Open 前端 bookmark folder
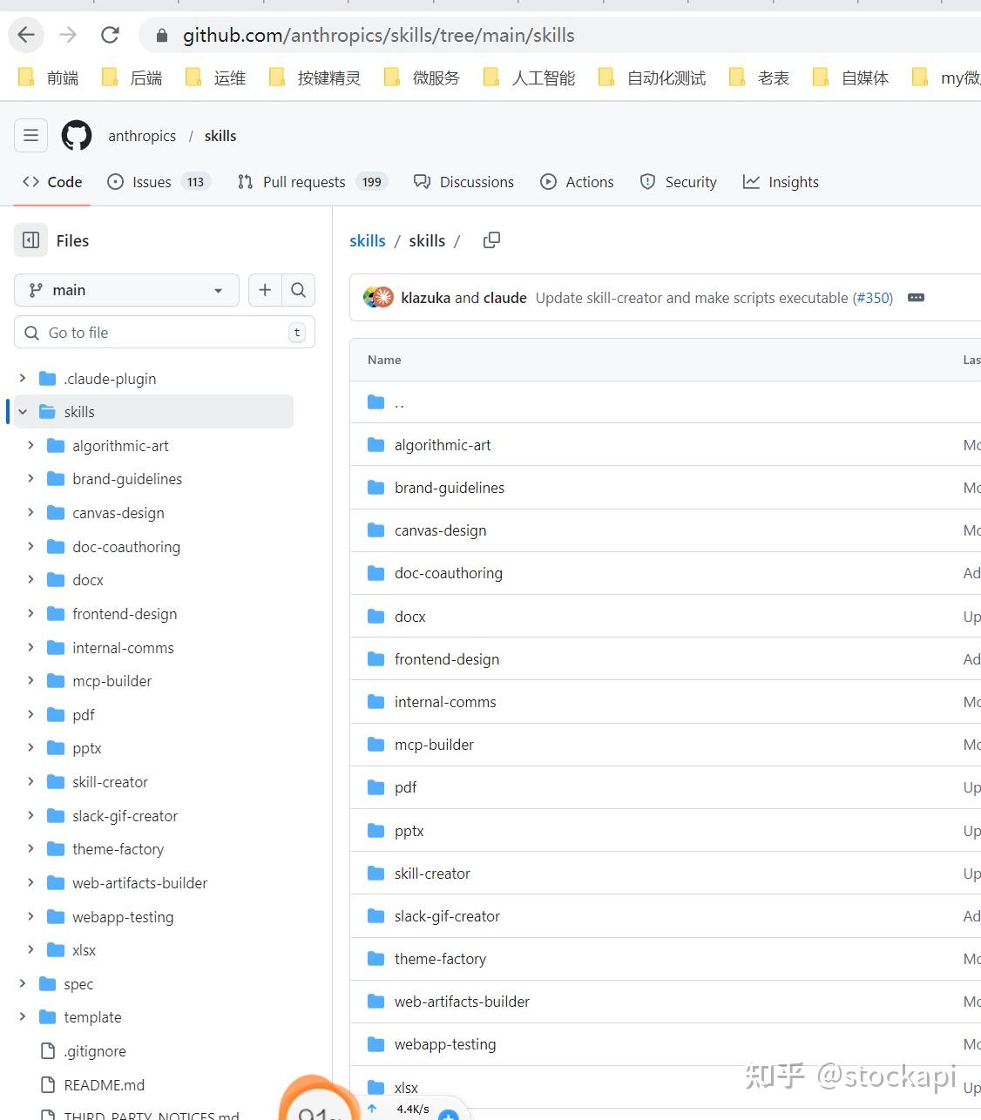Image resolution: width=981 pixels, height=1120 pixels. click(x=49, y=78)
